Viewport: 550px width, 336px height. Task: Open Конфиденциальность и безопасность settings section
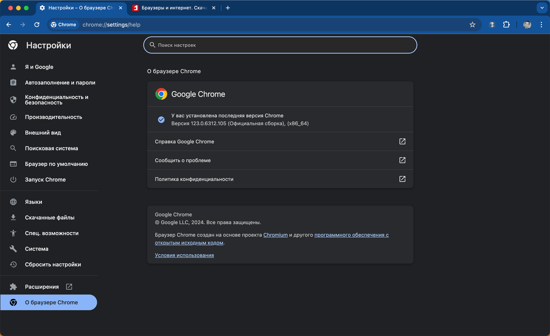56,100
